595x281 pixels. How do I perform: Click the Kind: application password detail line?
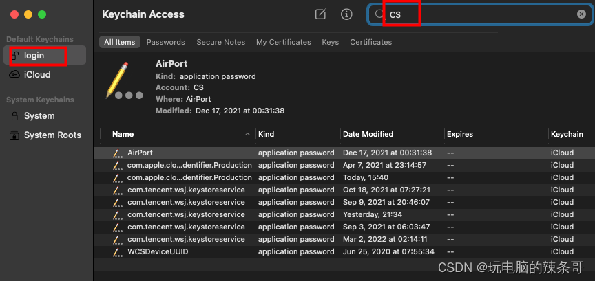(x=206, y=76)
